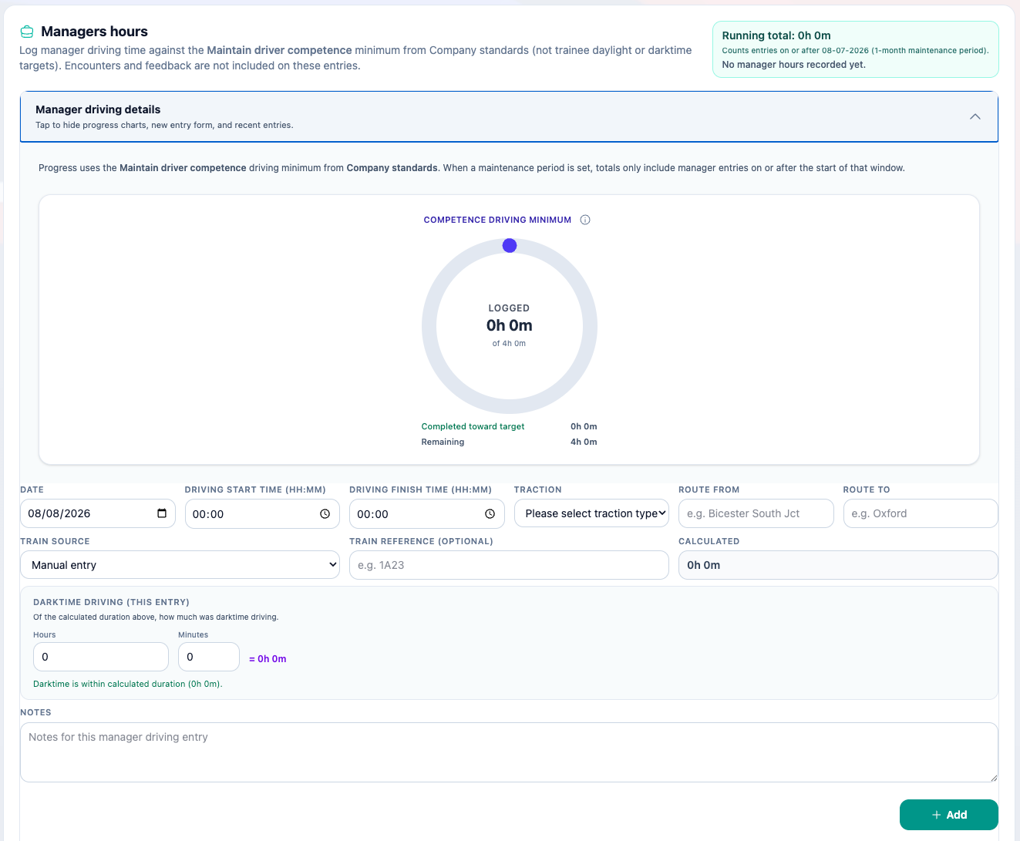Click the Darktime Minutes input
Viewport: 1020px width, 841px height.
point(209,657)
